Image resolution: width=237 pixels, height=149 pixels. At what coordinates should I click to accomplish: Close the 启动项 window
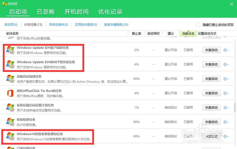tap(232, 4)
